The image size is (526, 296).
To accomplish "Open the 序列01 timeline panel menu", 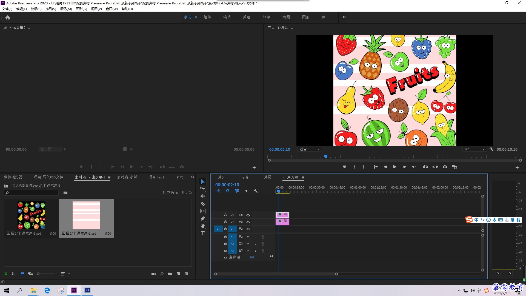I will pyautogui.click(x=303, y=178).
